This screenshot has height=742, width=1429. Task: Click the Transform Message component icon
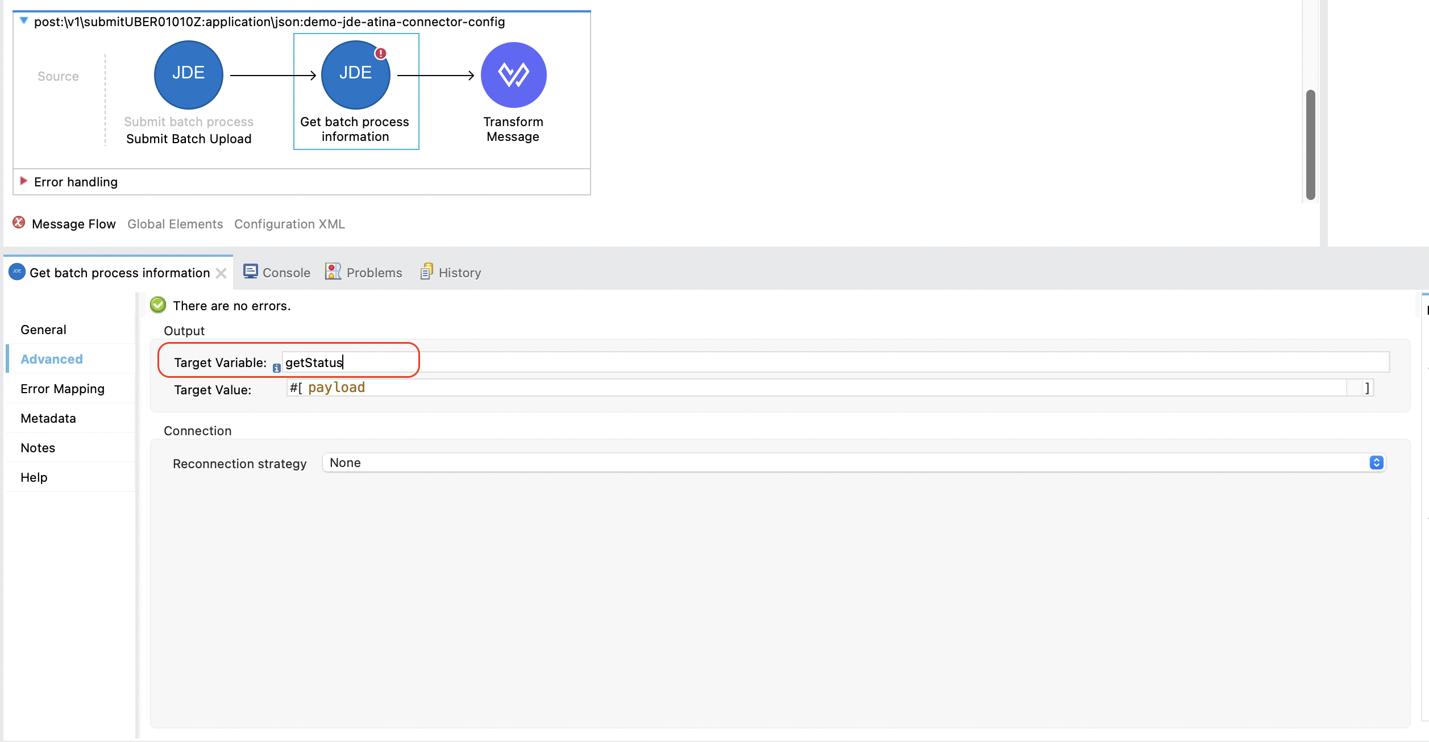513,74
